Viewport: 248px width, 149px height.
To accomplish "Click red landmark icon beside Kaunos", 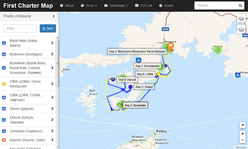I will coord(4,140).
